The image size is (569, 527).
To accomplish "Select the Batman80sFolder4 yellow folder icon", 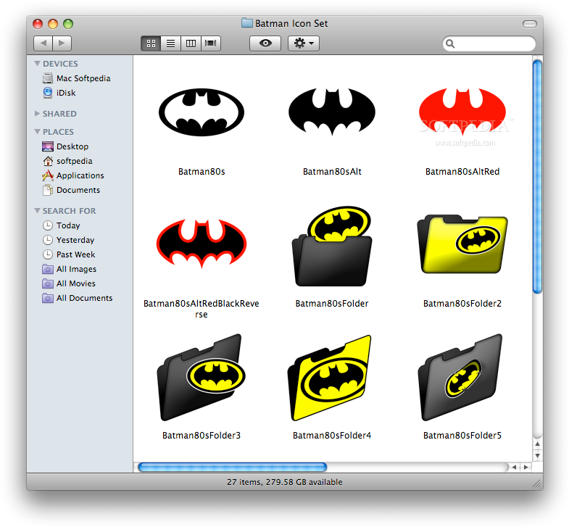I will coord(331,378).
